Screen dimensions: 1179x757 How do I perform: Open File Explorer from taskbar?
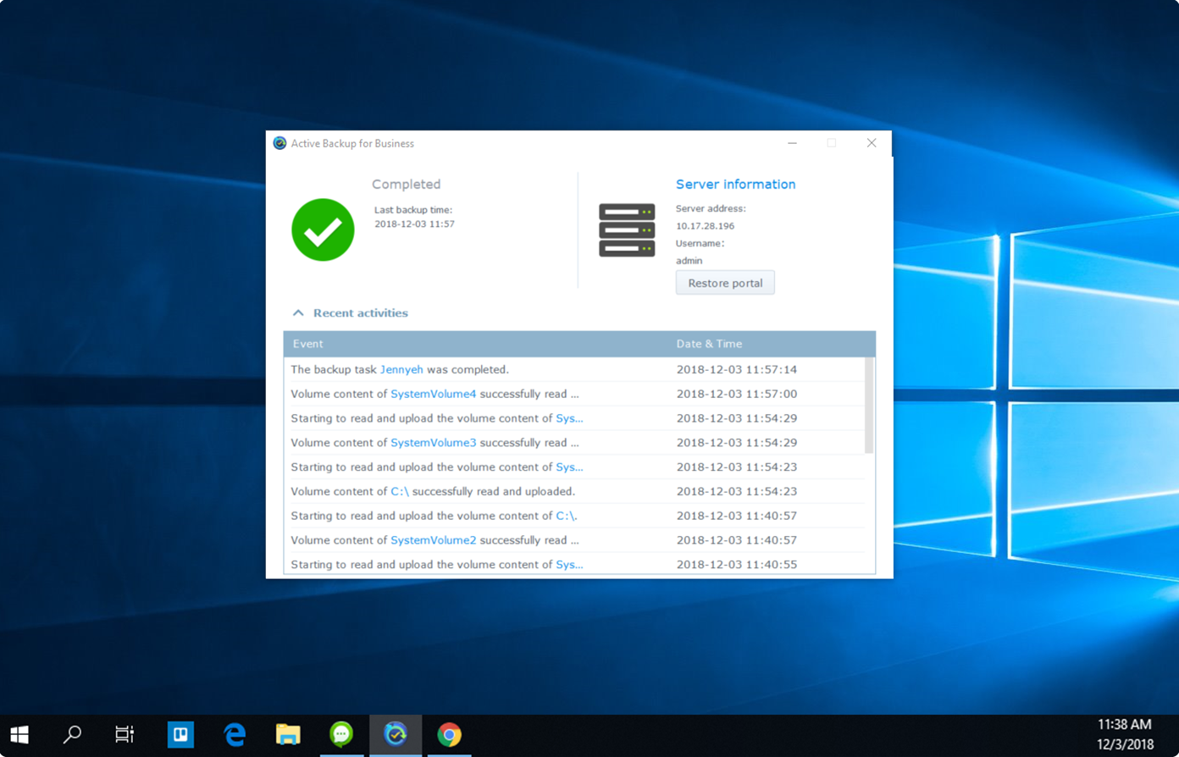point(288,734)
